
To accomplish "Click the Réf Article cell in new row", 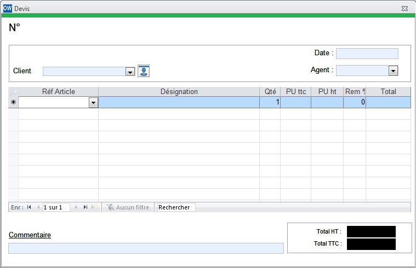I will pyautogui.click(x=54, y=102).
